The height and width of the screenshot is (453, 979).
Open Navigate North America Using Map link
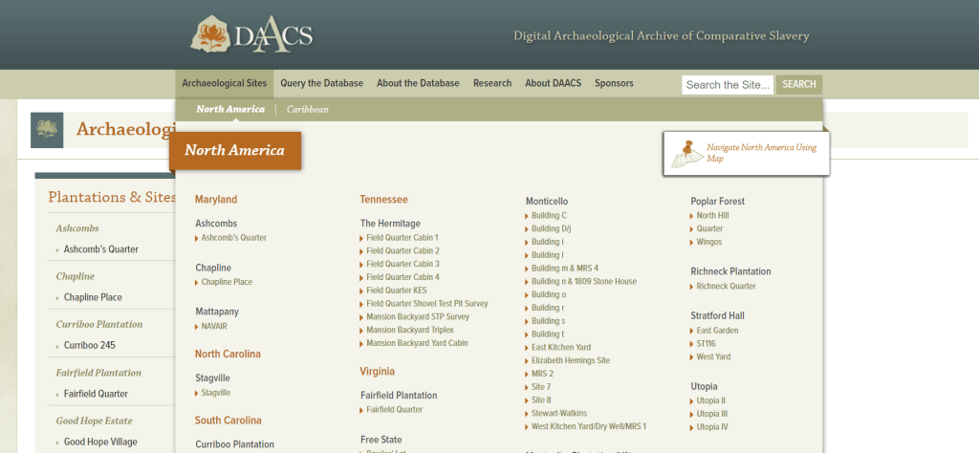point(761,153)
